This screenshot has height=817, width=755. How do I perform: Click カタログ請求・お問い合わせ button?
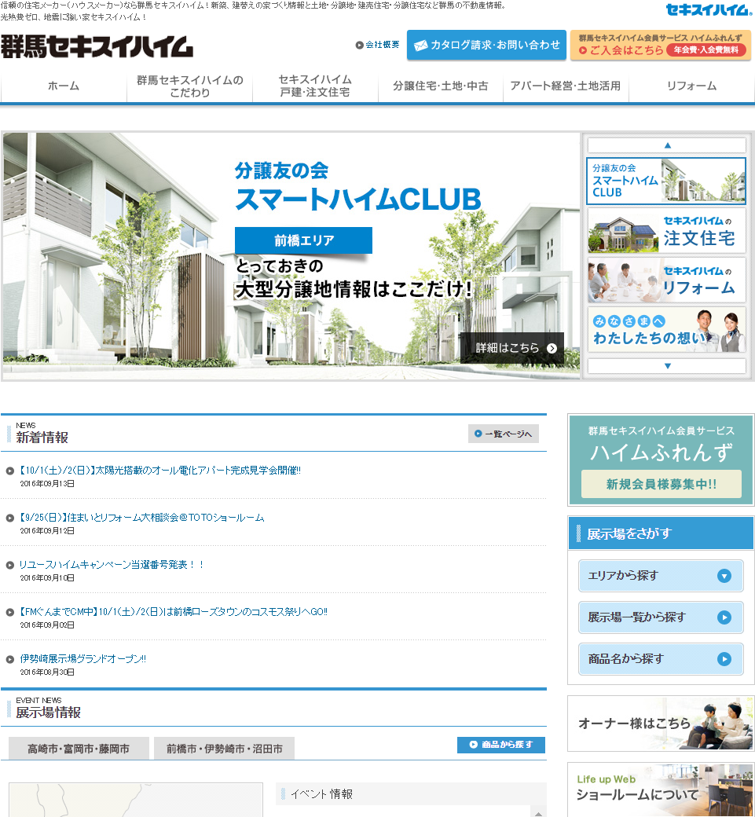[486, 45]
